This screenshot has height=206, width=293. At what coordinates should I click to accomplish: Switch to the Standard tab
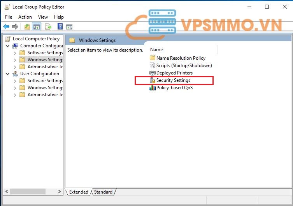pyautogui.click(x=103, y=192)
